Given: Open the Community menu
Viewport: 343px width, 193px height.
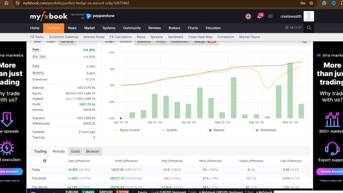Looking at the screenshot, I should tap(132, 28).
